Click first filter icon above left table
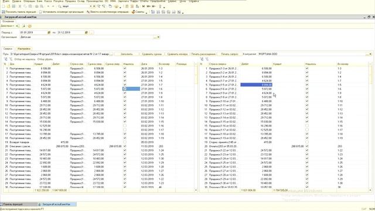 (6, 59)
